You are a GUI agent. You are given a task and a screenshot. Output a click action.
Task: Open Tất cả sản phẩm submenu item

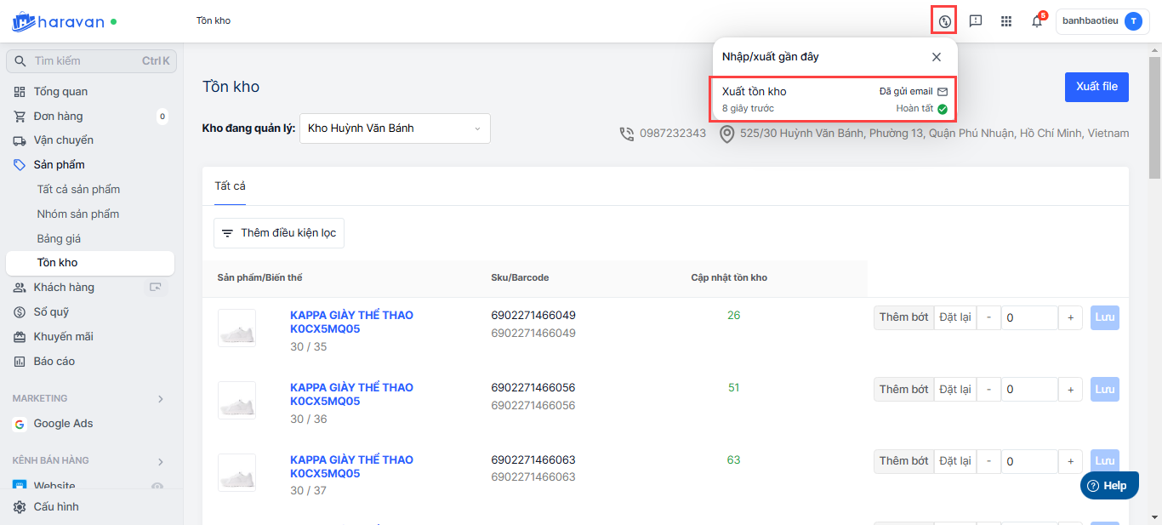(78, 189)
